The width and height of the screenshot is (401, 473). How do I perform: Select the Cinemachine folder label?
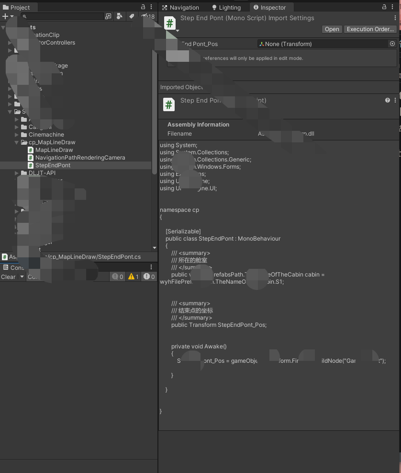pyautogui.click(x=46, y=135)
